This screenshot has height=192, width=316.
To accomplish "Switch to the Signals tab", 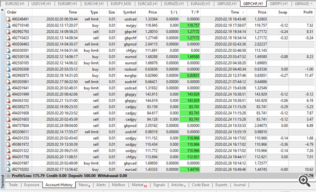I will (x=159, y=185).
